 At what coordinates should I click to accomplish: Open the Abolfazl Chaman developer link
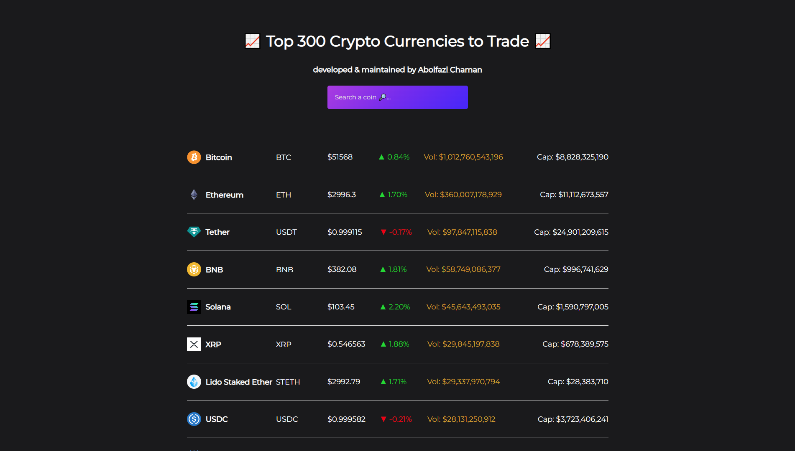450,70
